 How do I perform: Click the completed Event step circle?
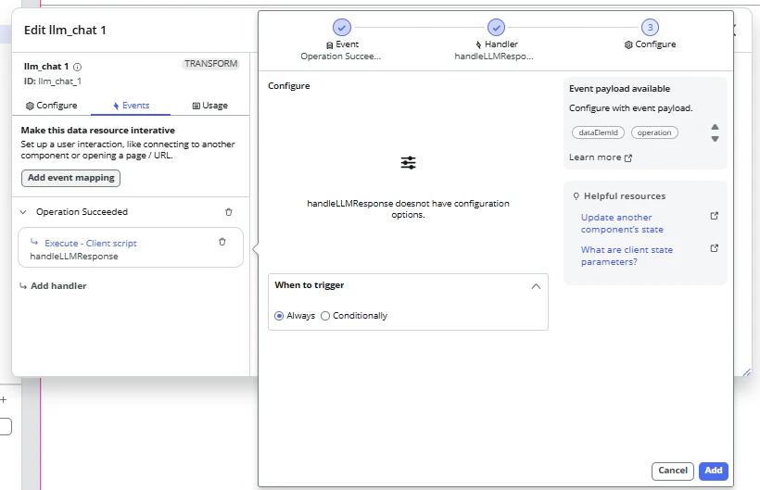tap(342, 28)
